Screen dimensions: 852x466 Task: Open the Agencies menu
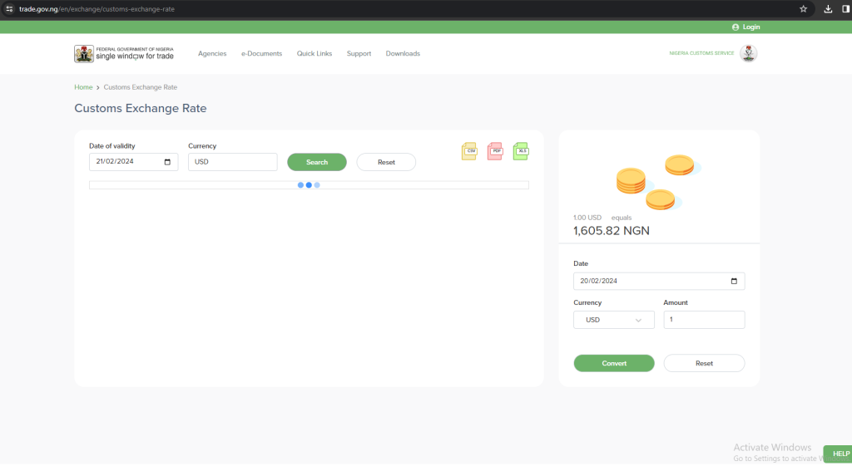(212, 54)
